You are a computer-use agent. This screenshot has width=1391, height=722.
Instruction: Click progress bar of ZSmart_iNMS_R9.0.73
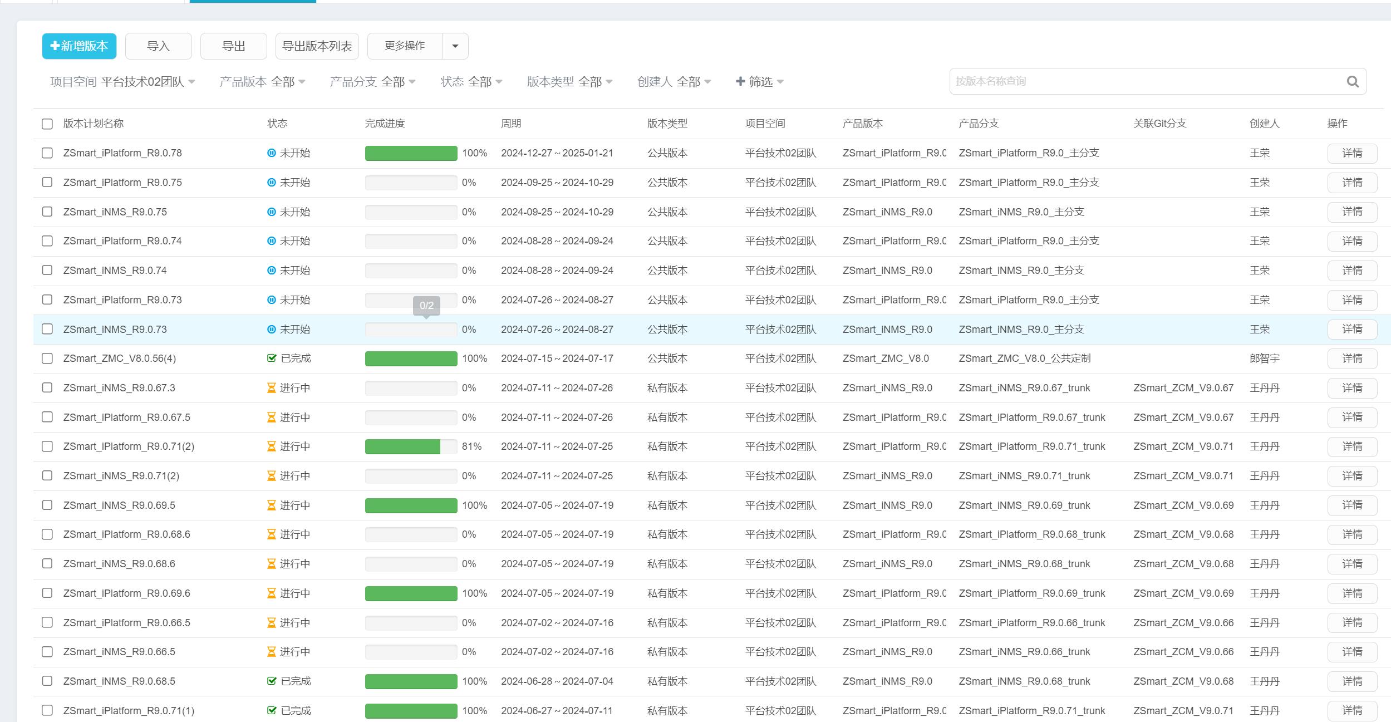point(411,330)
